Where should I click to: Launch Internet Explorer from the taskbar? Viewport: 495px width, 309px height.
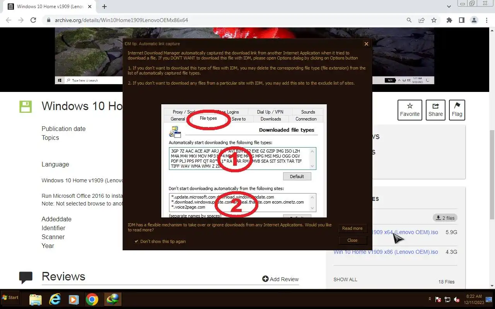pos(55,299)
